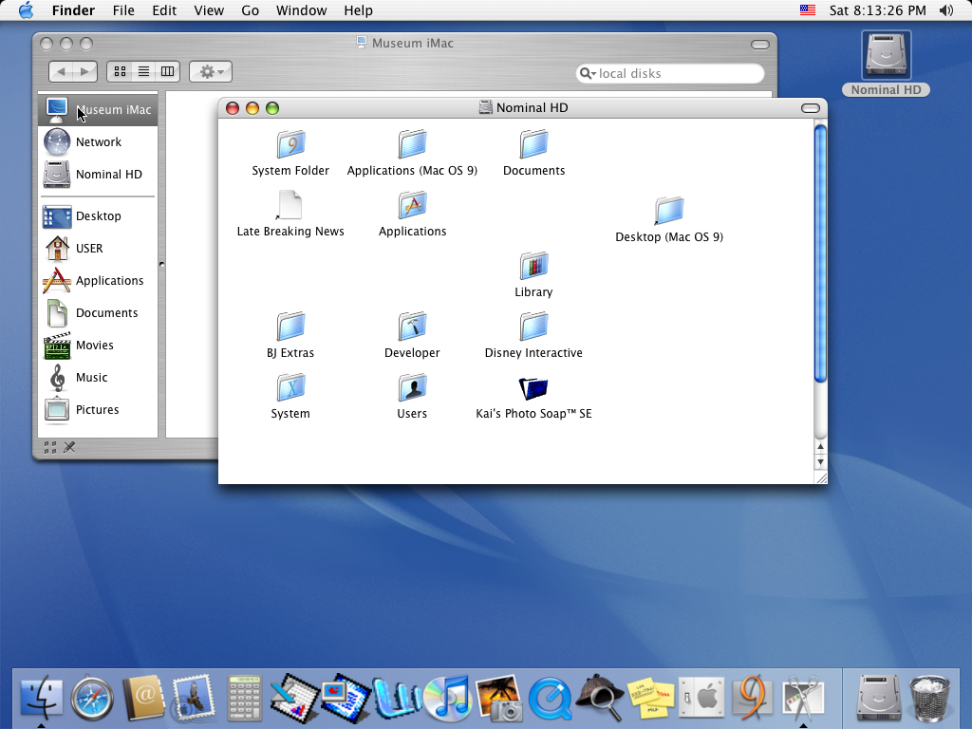
Task: Select Museum iMac in the sidebar
Action: tap(98, 110)
